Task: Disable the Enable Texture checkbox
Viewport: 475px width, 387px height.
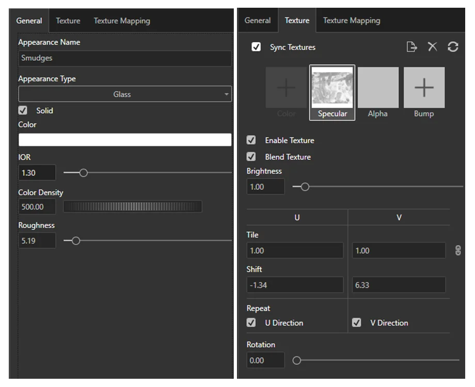Action: pyautogui.click(x=251, y=140)
